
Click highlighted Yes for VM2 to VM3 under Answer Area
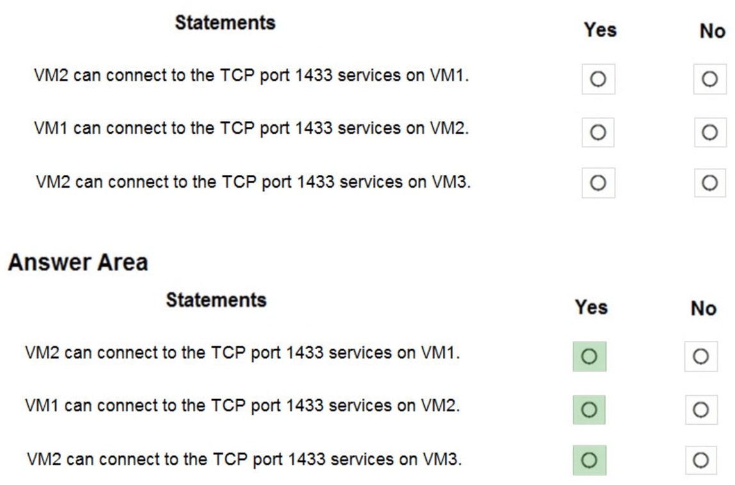click(x=589, y=460)
